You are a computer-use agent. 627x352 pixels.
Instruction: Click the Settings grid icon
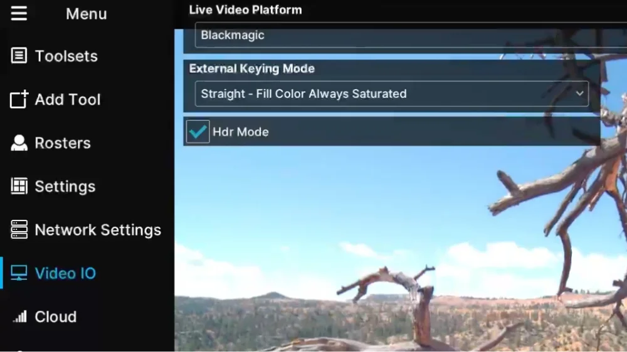pyautogui.click(x=19, y=186)
